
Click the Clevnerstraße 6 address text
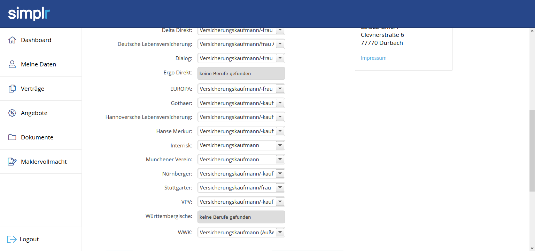point(382,35)
